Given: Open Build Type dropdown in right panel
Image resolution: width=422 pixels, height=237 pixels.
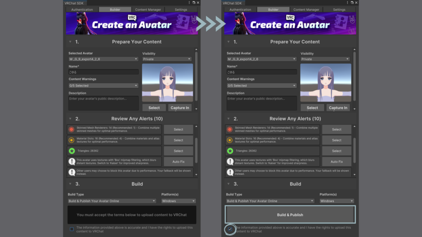Looking at the screenshot, I should click(270, 201).
